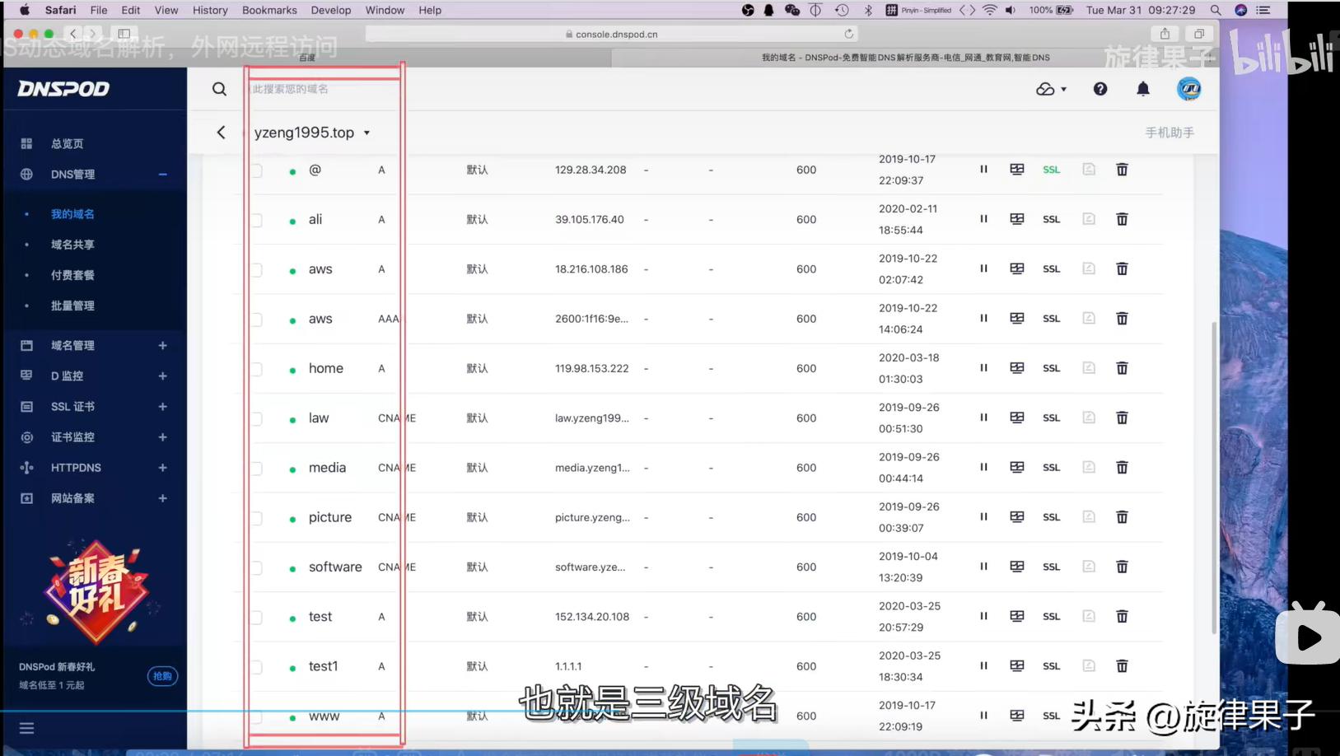
Task: Tick the checkbox for the picture record
Action: pos(256,516)
